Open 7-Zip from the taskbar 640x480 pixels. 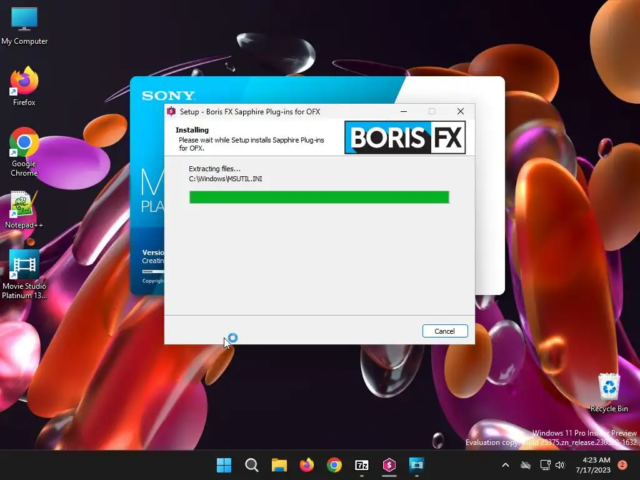[362, 465]
